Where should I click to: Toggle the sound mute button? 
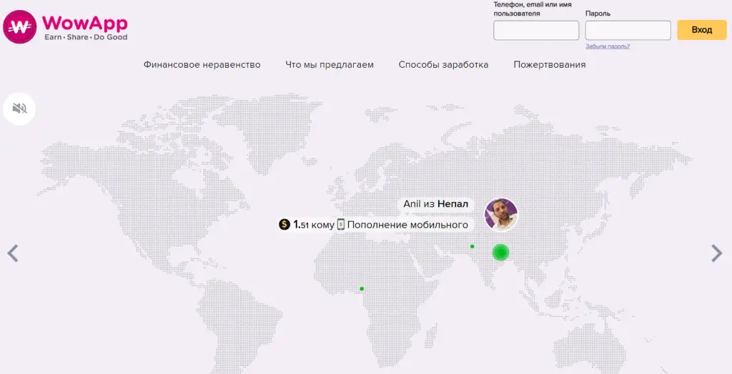click(19, 108)
